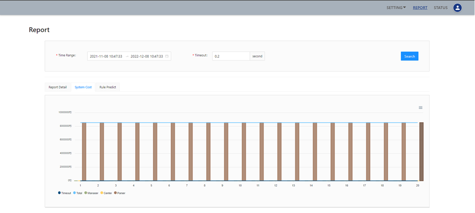Screen dimensions: 475x213
Task: Select the System Cost tab
Action: coord(83,87)
